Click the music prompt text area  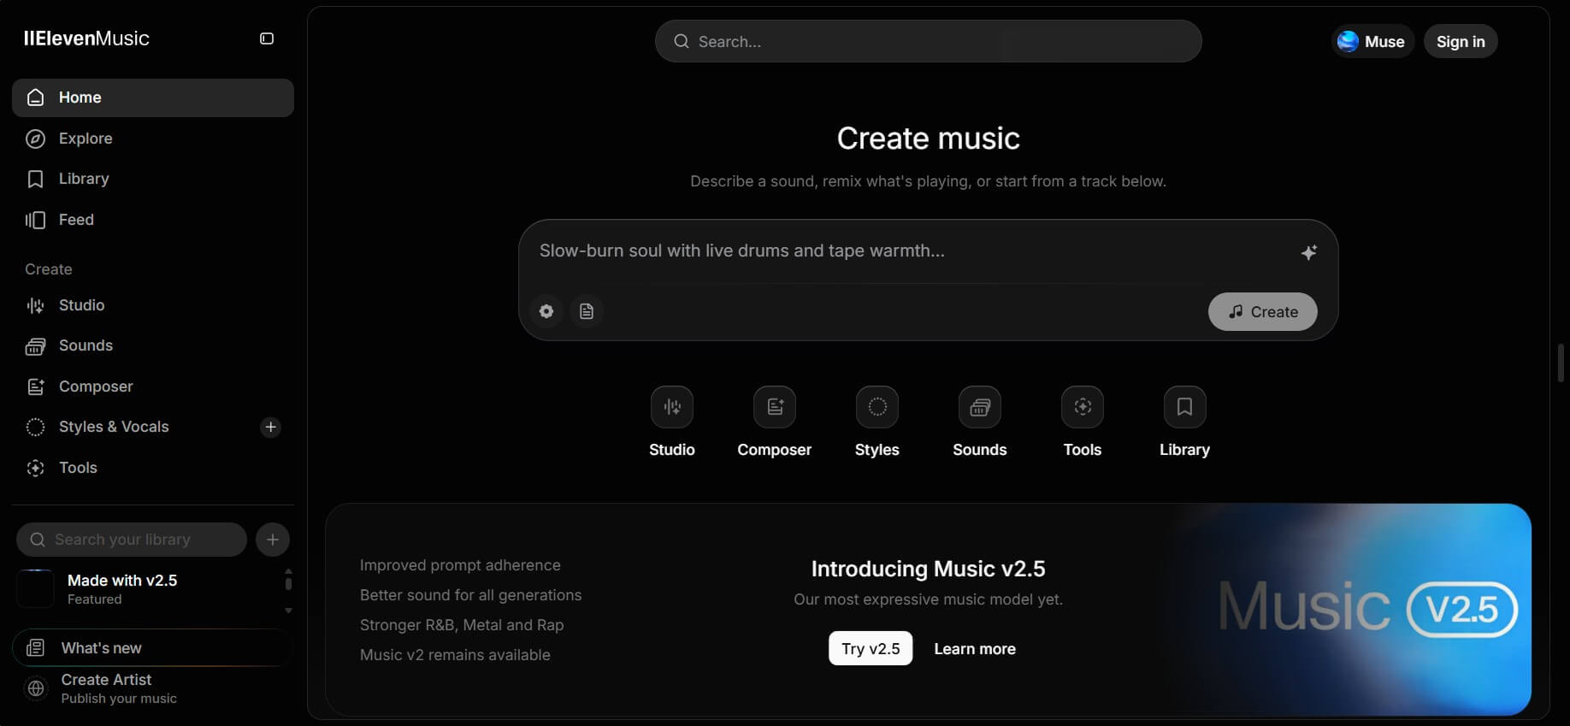pyautogui.click(x=911, y=251)
